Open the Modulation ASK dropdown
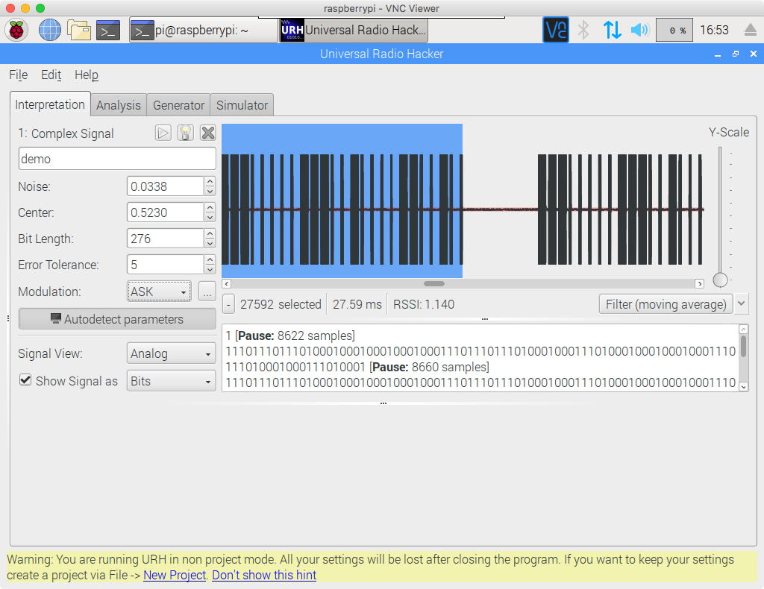 tap(159, 292)
